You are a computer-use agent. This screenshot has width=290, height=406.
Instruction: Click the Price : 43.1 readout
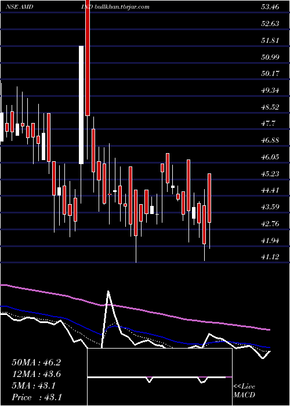pos(37,397)
